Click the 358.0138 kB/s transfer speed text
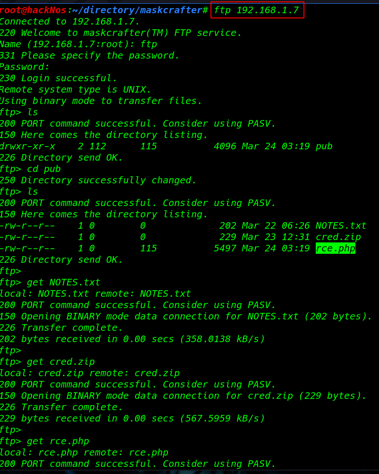Viewport: 379px width, 474px height. click(223, 339)
